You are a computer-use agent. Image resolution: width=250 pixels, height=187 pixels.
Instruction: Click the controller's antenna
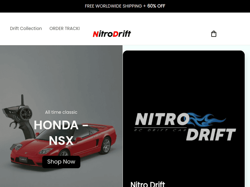[x=22, y=100]
